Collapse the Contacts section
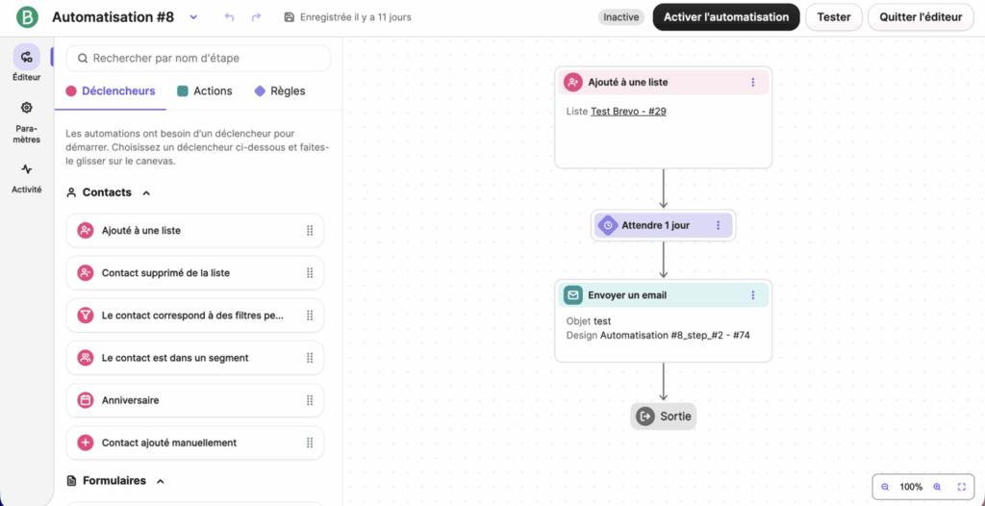 (146, 192)
